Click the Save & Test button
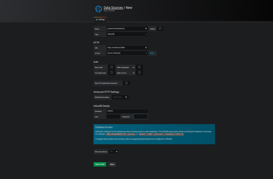Viewport: 273px width, 179px height. pos(100,164)
